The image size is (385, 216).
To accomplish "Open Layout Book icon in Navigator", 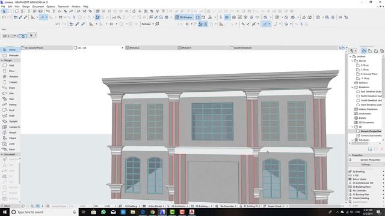I will point(376,51).
